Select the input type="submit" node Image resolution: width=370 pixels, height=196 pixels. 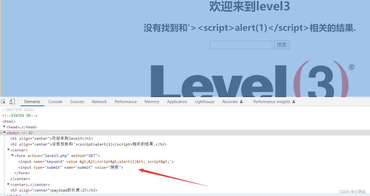point(71,167)
